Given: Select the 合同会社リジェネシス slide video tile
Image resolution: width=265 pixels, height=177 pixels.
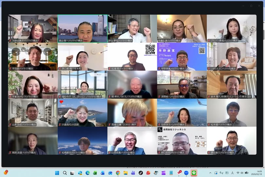Looking at the screenshot, I should (x=182, y=141).
